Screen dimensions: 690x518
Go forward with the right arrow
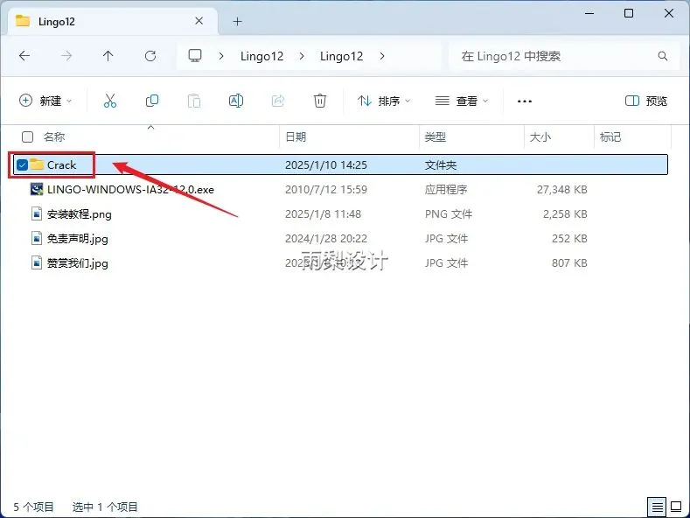click(x=66, y=56)
